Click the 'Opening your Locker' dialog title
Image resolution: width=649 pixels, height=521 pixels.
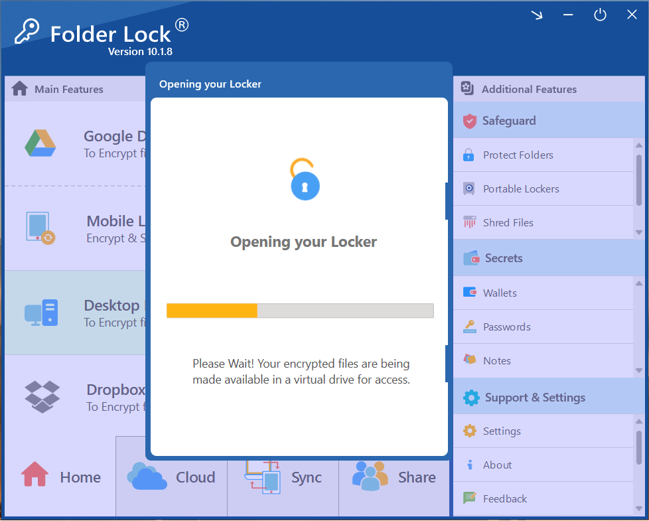pos(210,84)
